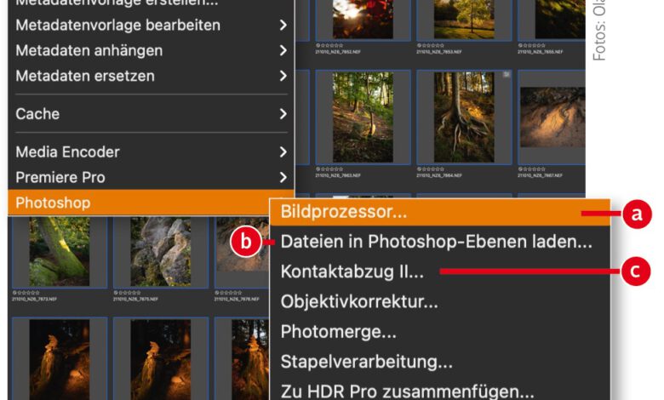Start Photomerge from the Photoshop submenu
The width and height of the screenshot is (664, 400).
439,331
